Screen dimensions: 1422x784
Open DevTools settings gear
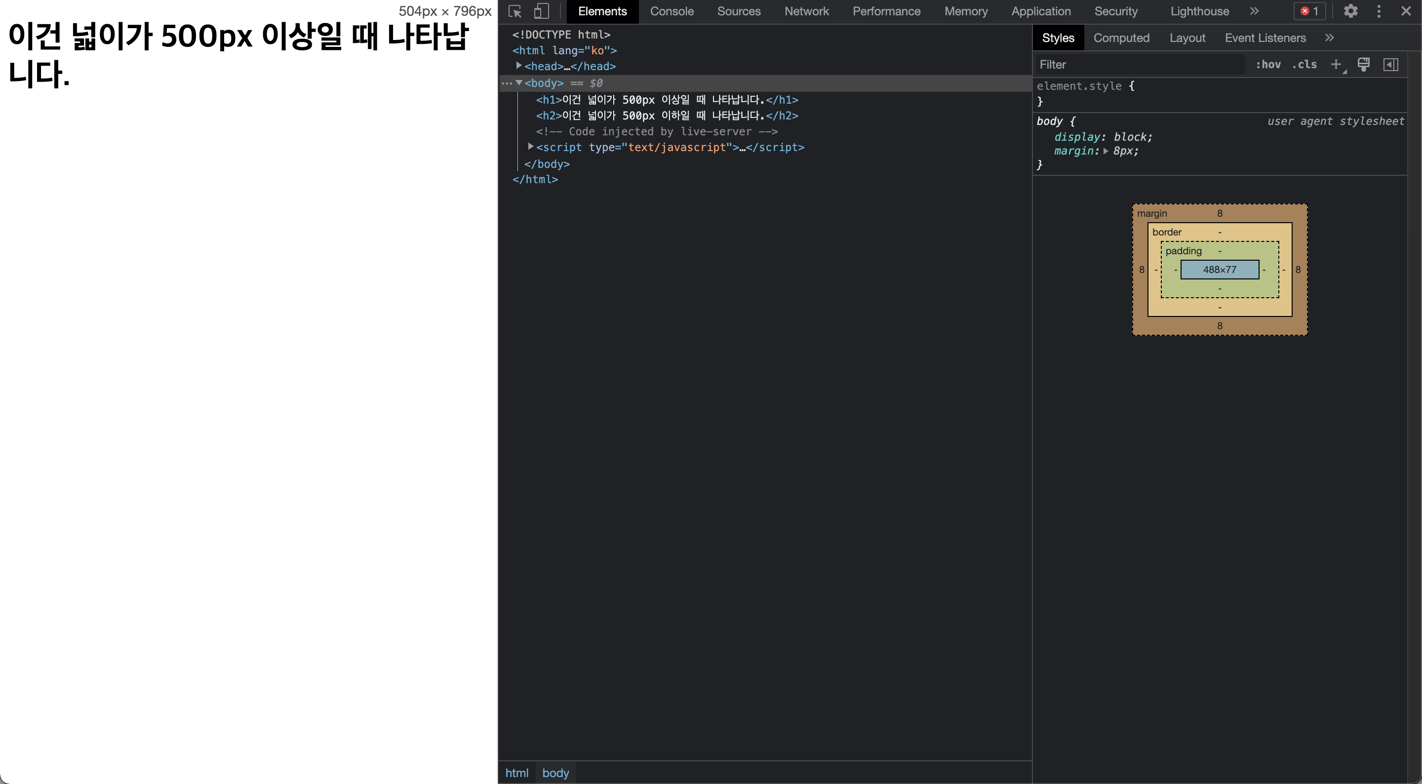[x=1350, y=11]
